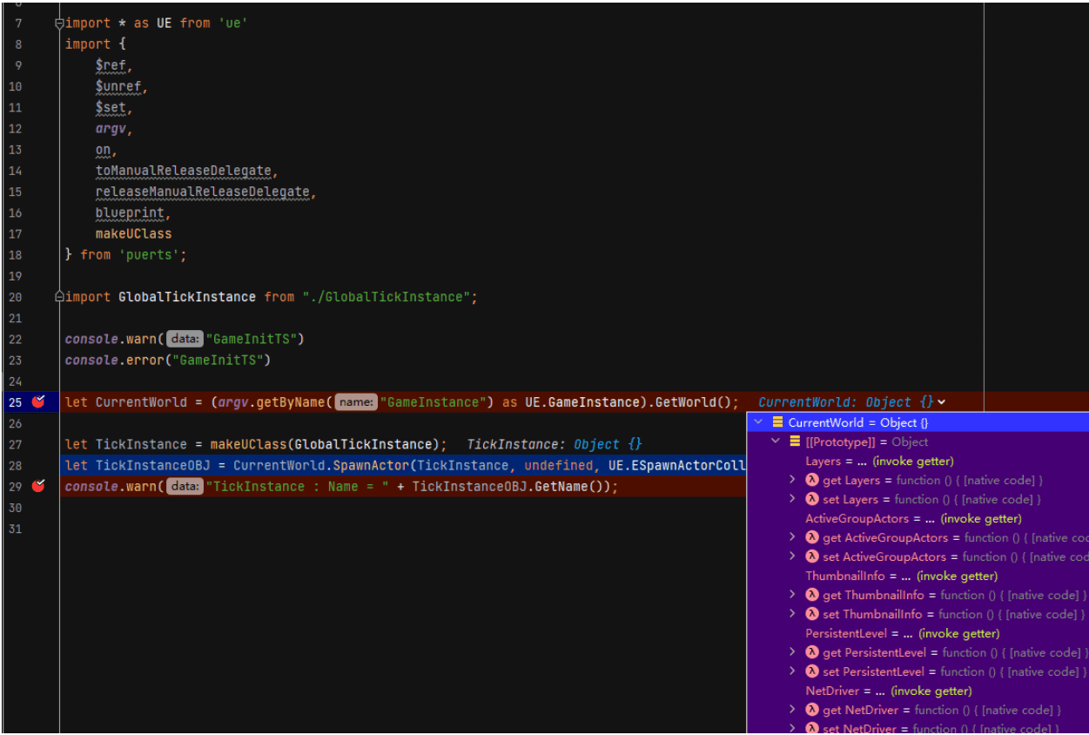Click the lambda icon beside get Layers
This screenshot has height=735, width=1089.
pyautogui.click(x=812, y=480)
